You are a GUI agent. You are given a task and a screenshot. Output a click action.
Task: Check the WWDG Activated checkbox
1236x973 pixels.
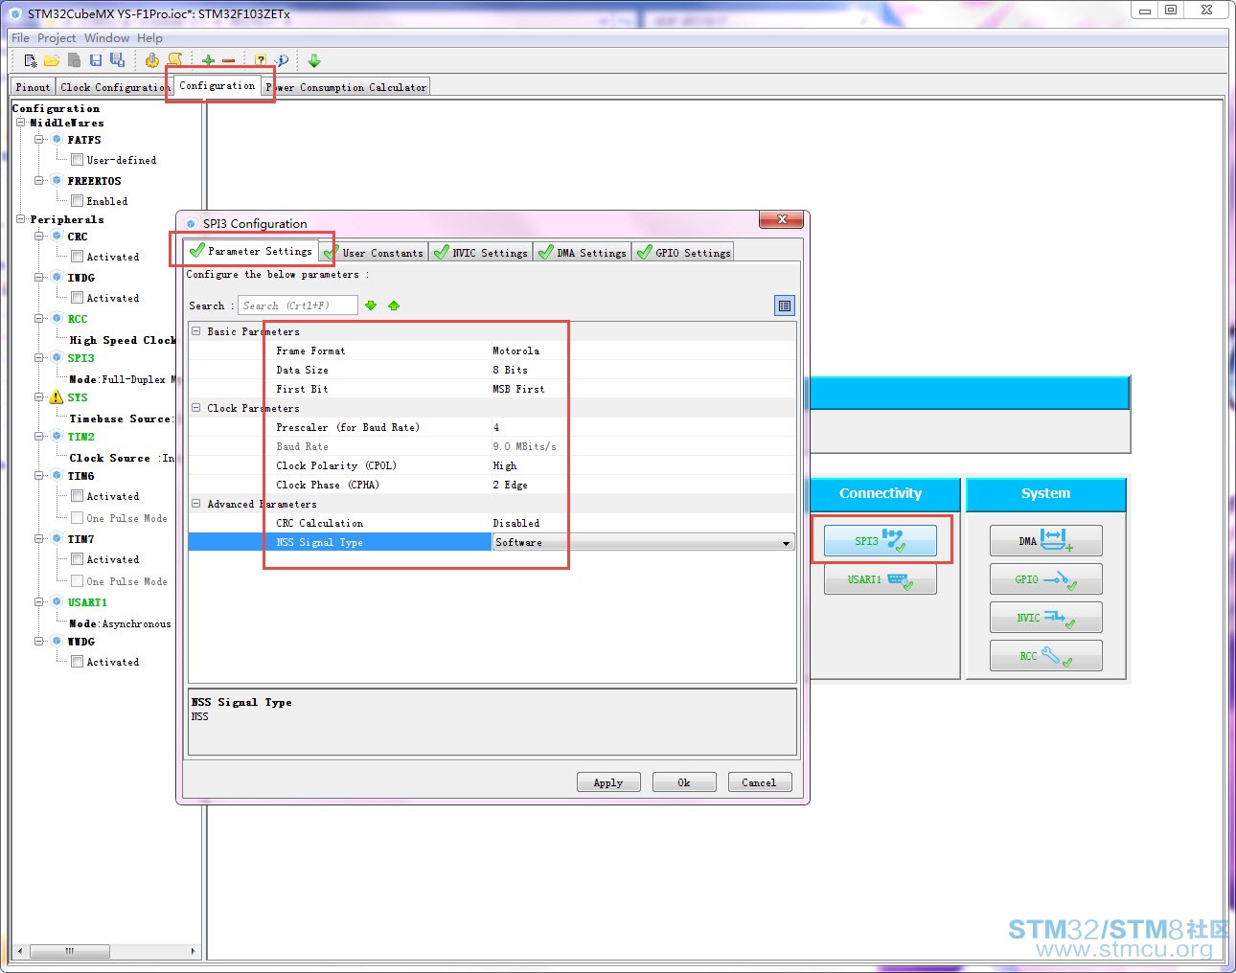coord(77,662)
